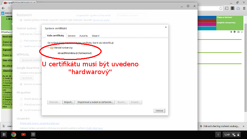The height and width of the screenshot is (139, 247).
Task: Click the Smazat... button
Action: pos(135,102)
